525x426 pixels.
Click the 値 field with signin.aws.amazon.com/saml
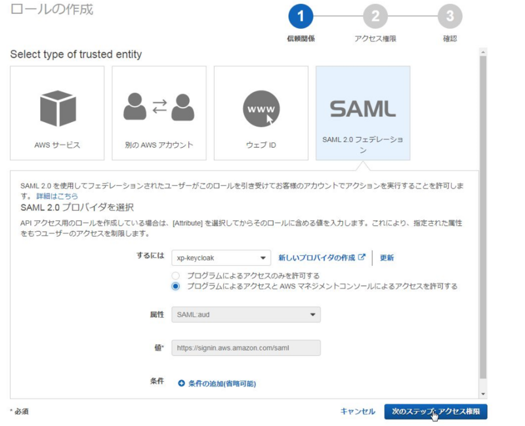(246, 348)
